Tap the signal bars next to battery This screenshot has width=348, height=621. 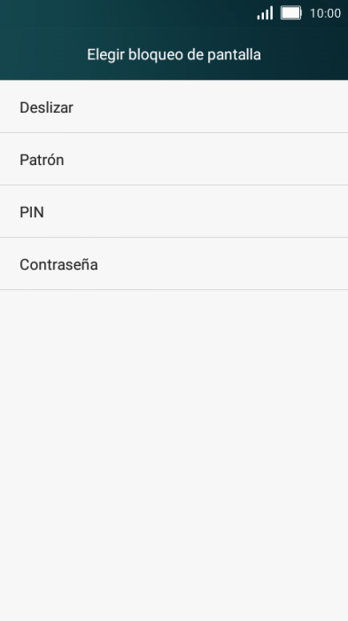coord(265,12)
